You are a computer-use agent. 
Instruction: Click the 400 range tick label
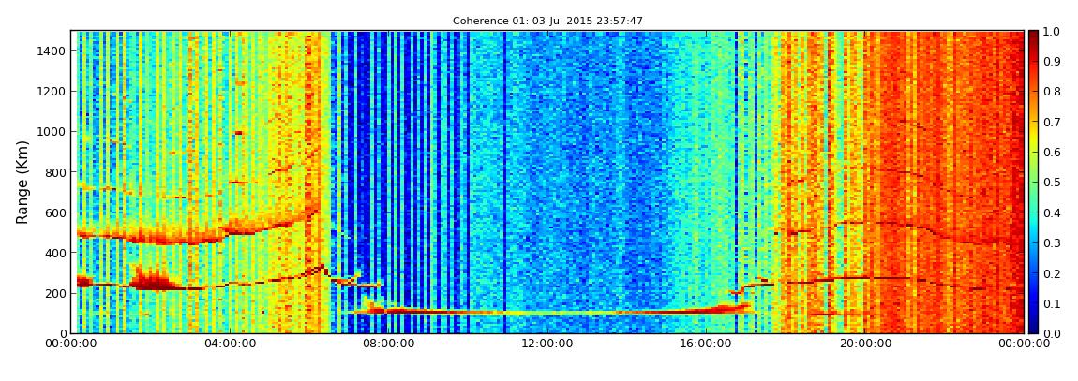pos(55,254)
